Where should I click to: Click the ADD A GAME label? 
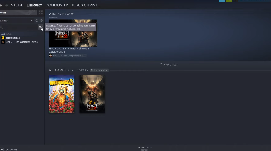tap(11, 150)
